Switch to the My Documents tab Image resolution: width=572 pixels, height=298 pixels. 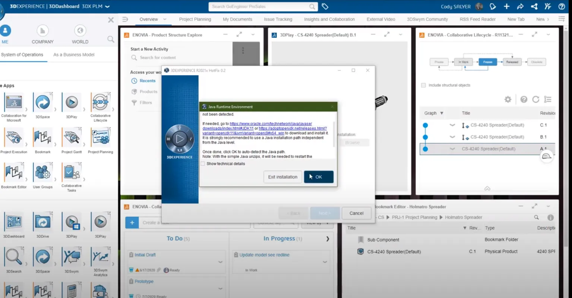pos(237,19)
